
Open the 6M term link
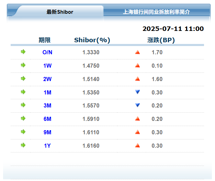(47, 119)
